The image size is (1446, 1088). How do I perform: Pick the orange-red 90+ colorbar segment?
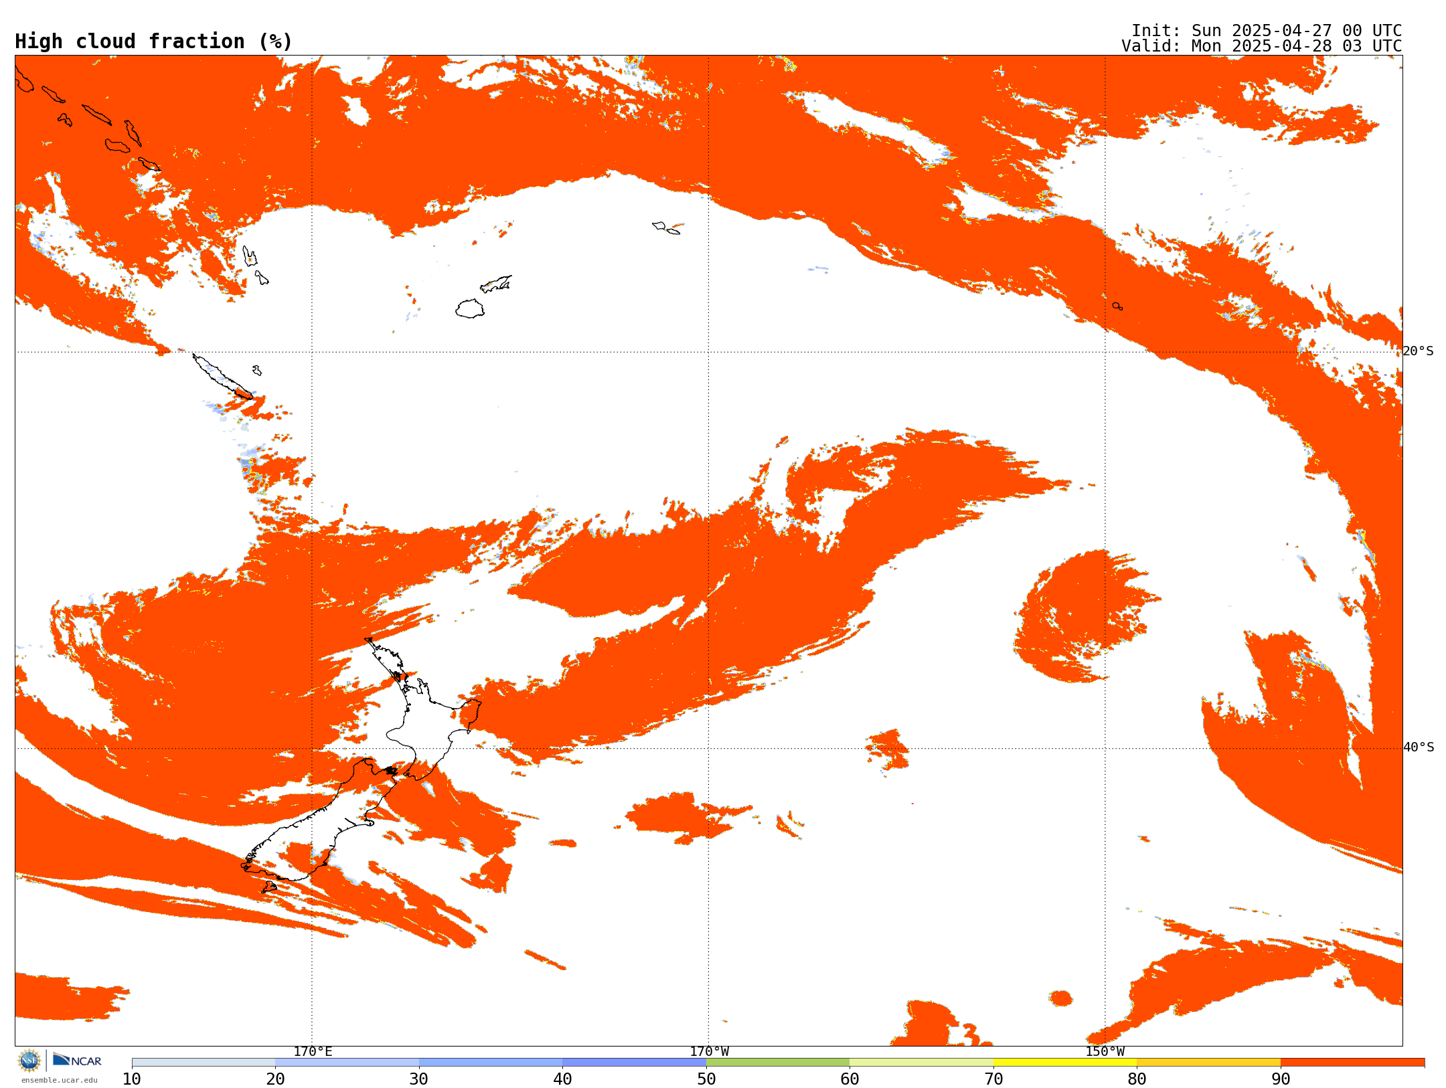pyautogui.click(x=1353, y=1063)
